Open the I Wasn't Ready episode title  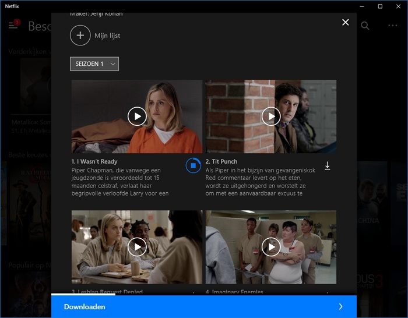94,161
